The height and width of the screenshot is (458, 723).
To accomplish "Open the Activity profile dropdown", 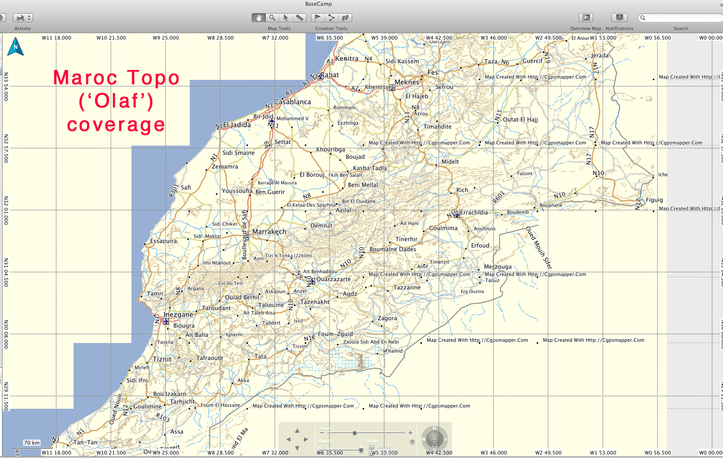I will pyautogui.click(x=23, y=18).
